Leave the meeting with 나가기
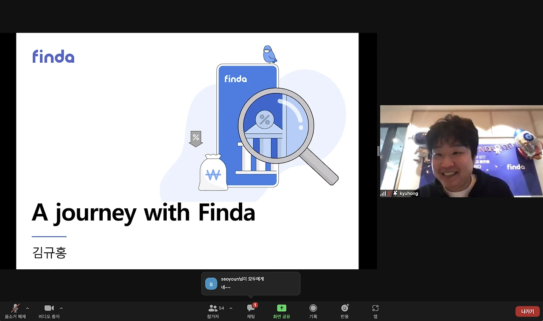543x321 pixels. [528, 311]
